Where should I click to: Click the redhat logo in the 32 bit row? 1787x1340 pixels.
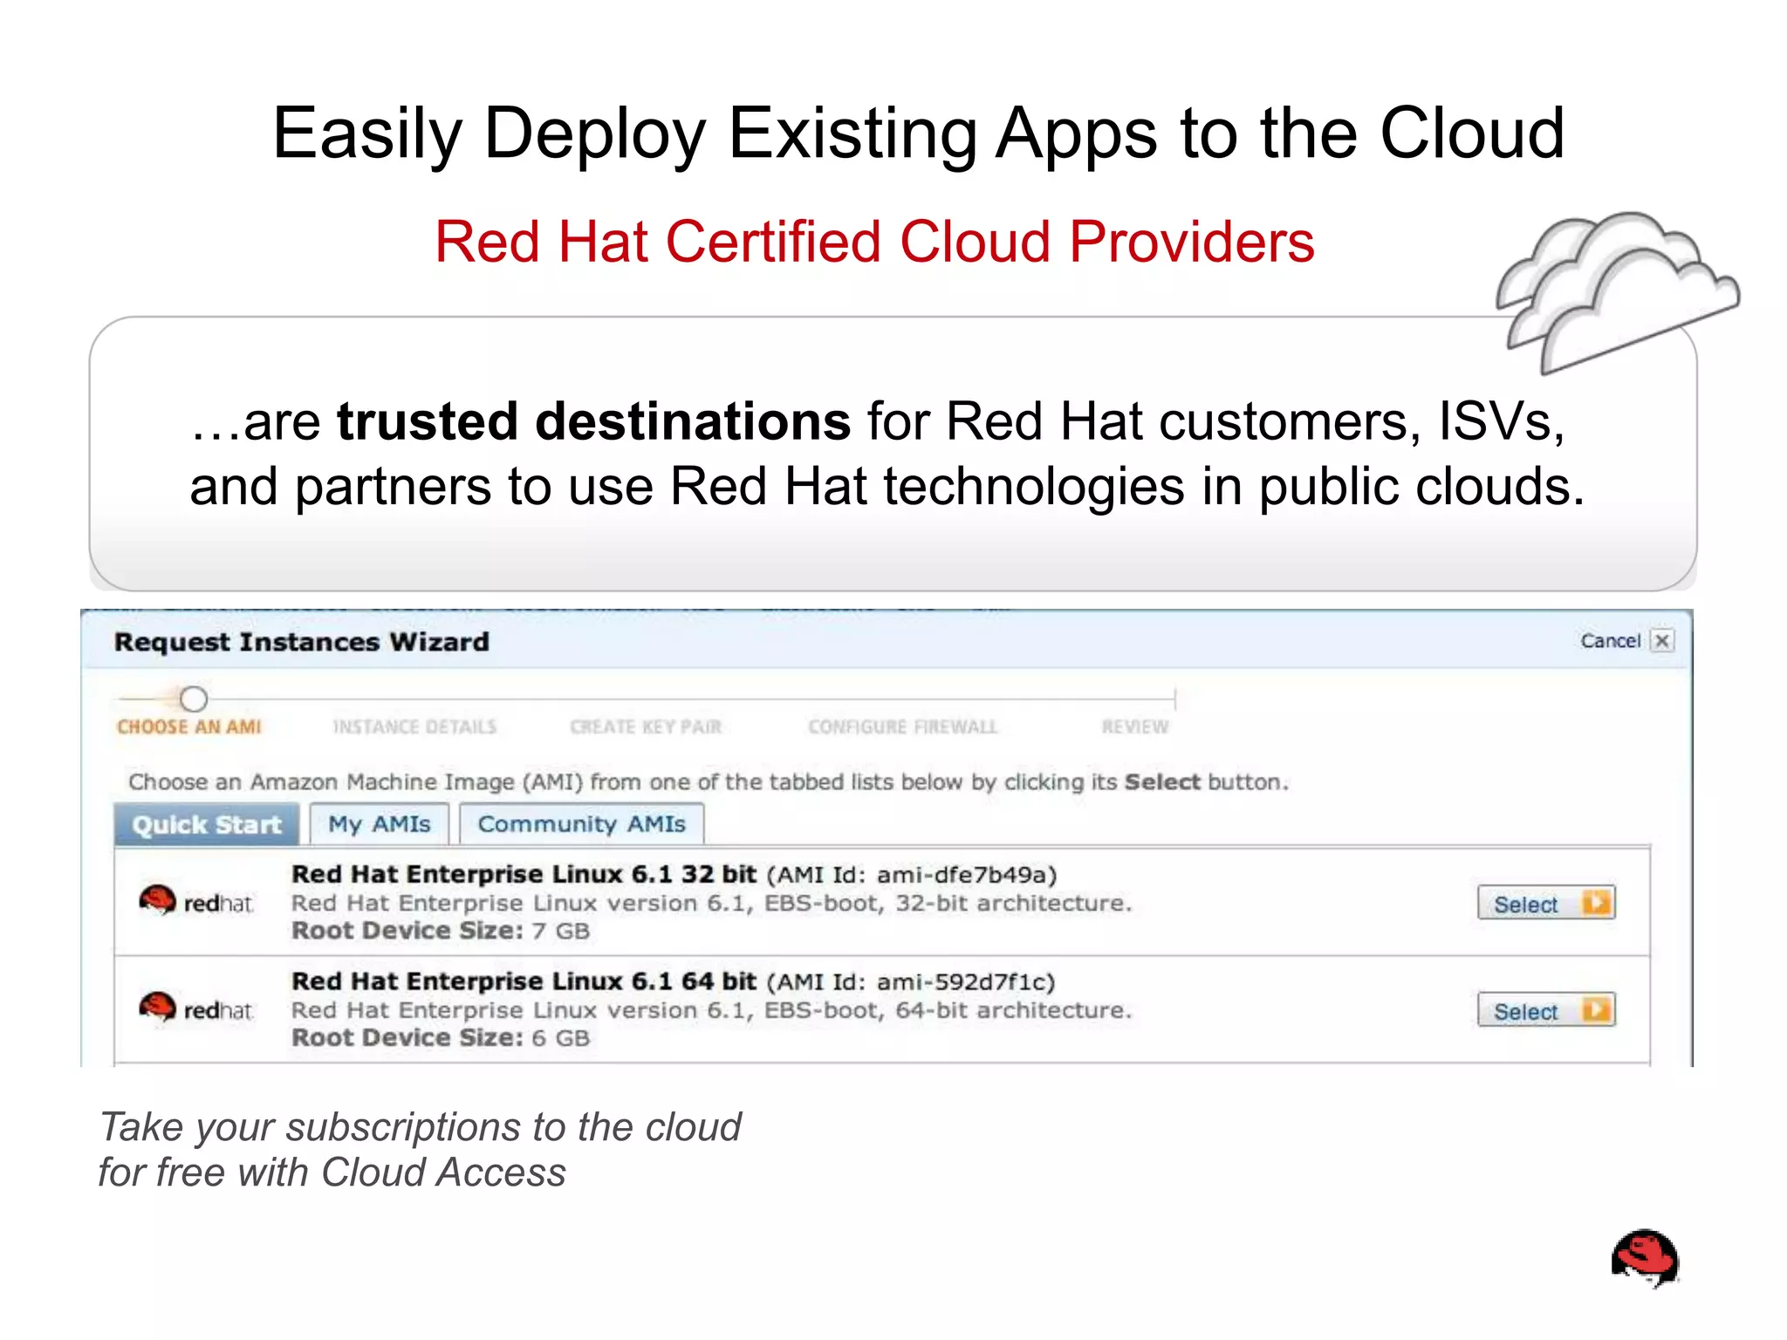(196, 901)
